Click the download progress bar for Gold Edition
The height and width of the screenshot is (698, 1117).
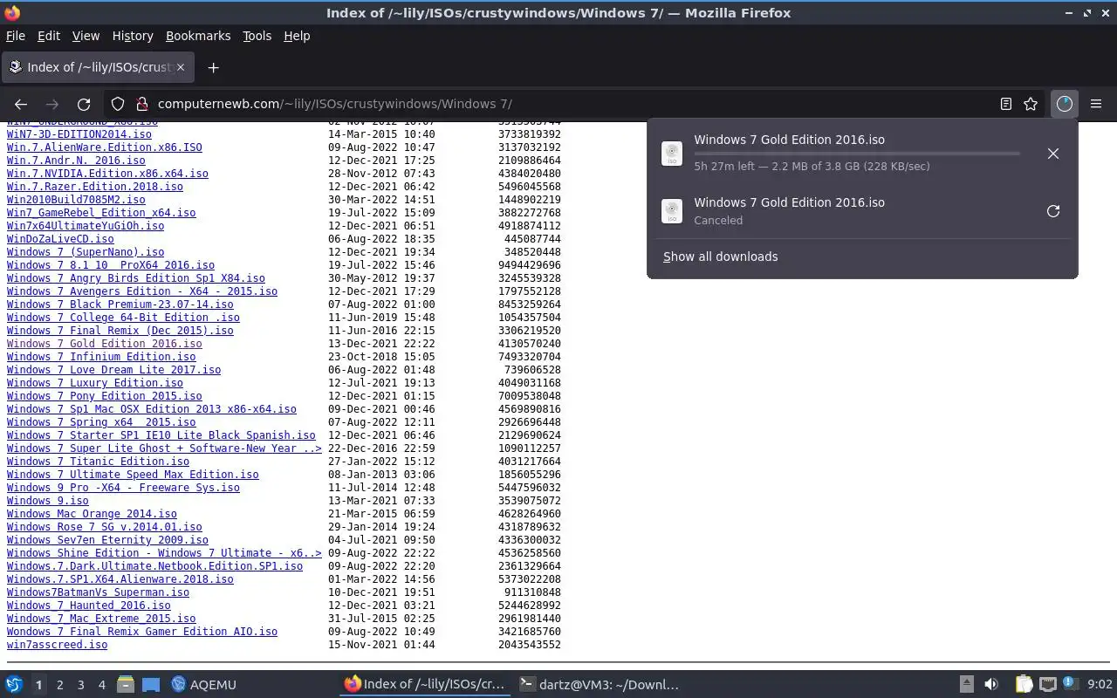click(x=856, y=154)
